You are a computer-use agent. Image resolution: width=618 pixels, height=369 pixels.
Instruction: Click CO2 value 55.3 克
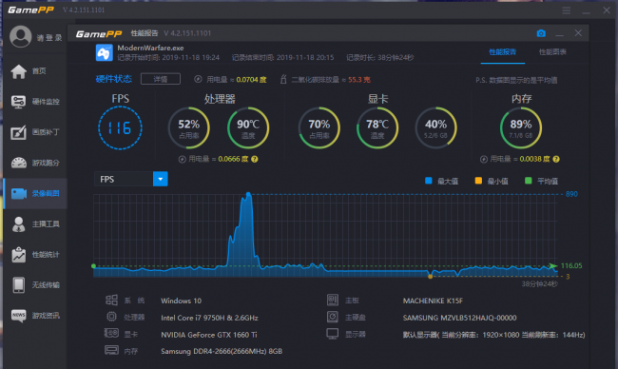pyautogui.click(x=359, y=80)
